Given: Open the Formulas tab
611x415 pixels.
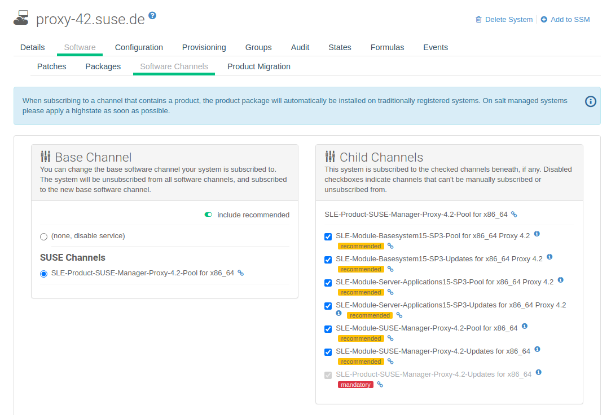Looking at the screenshot, I should pyautogui.click(x=387, y=47).
